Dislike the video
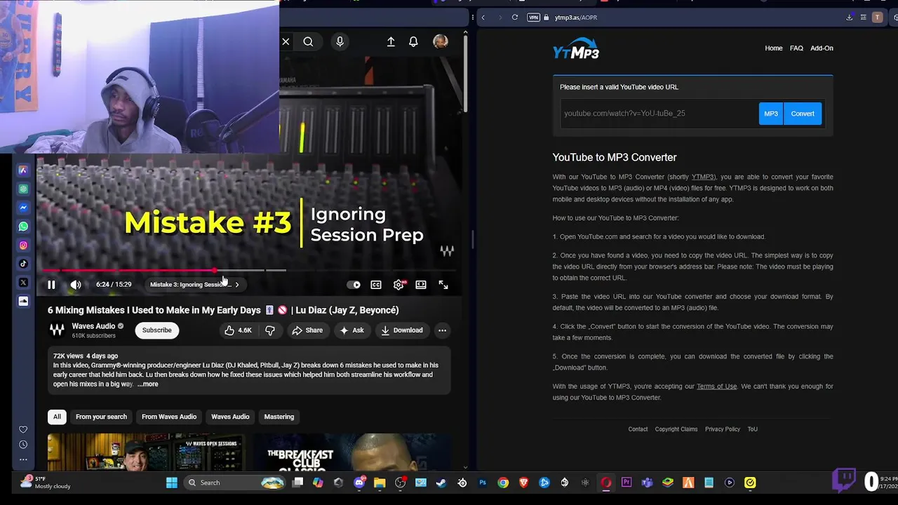898x505 pixels. pos(270,330)
